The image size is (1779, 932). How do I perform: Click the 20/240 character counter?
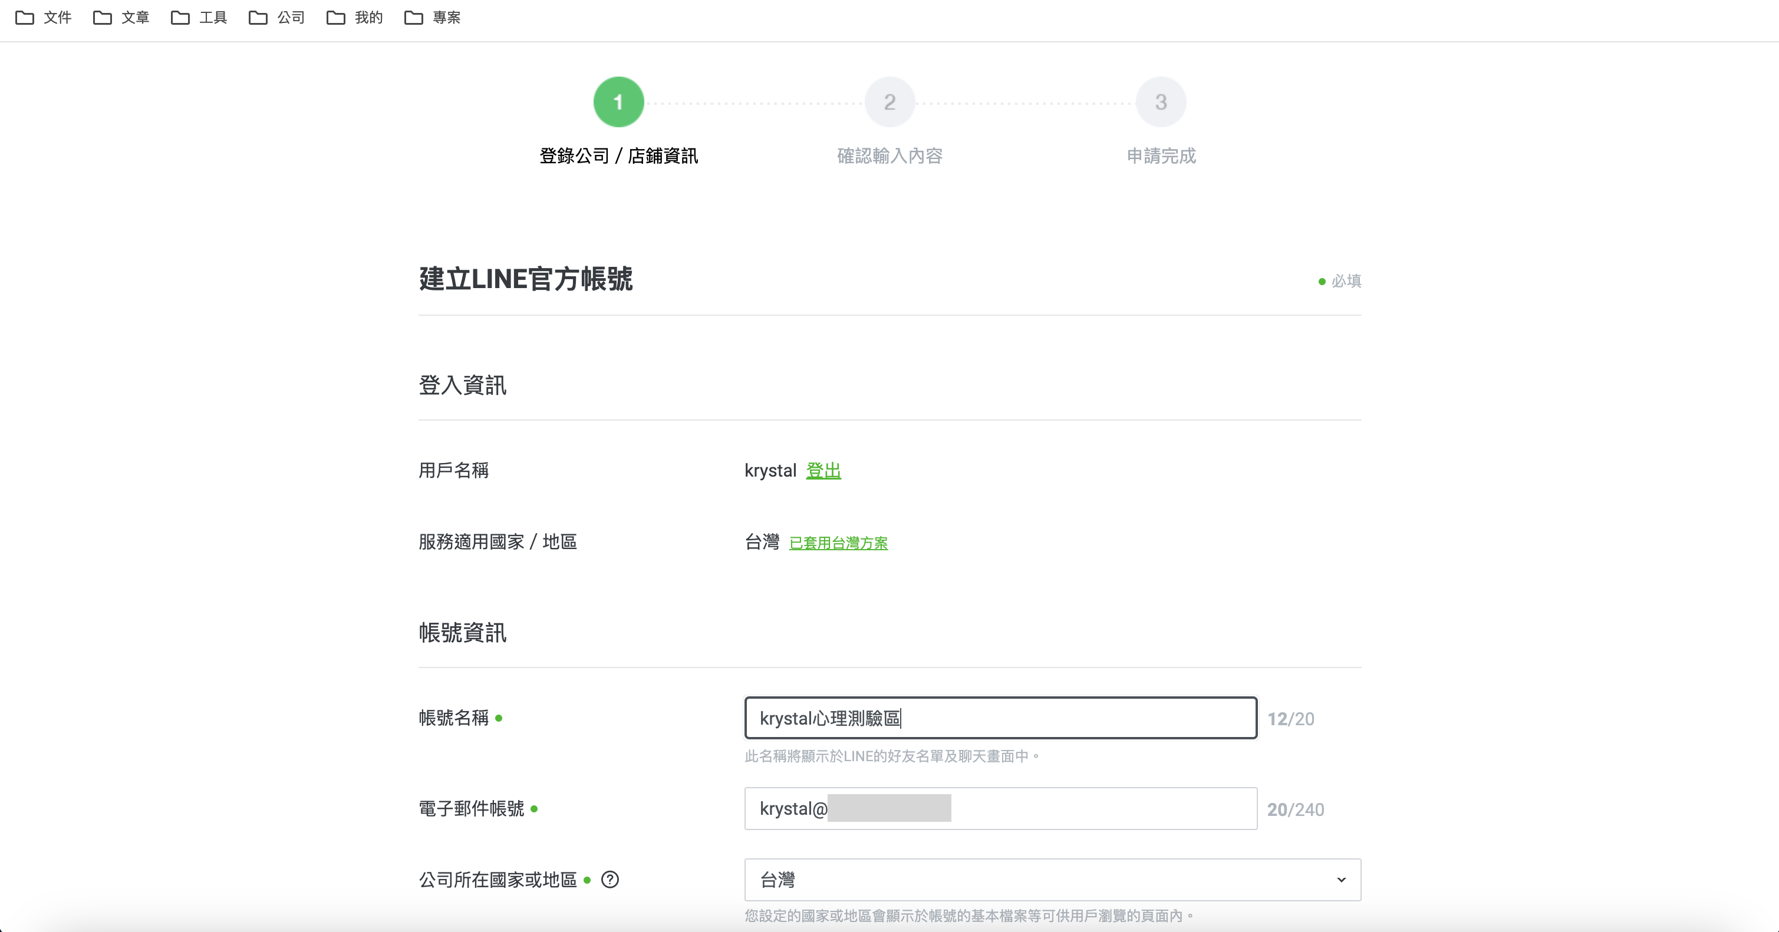click(x=1296, y=809)
